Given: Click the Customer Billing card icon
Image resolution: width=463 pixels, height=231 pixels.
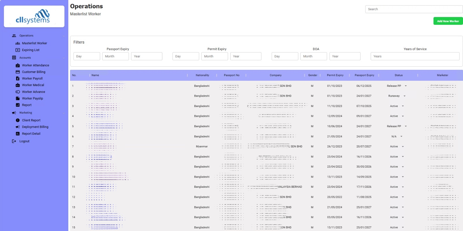Looking at the screenshot, I should pyautogui.click(x=18, y=72).
